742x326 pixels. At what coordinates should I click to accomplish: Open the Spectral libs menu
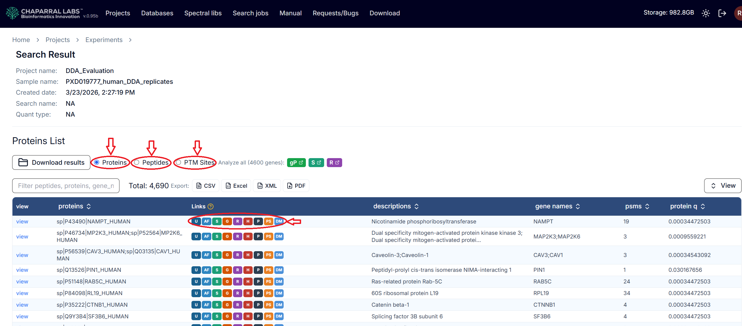point(203,13)
